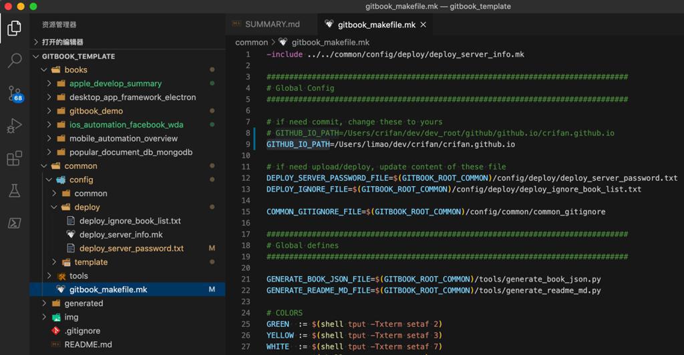Close the gitbook_makefile.mk editor tab
Image resolution: width=684 pixels, height=355 pixels.
(423, 25)
